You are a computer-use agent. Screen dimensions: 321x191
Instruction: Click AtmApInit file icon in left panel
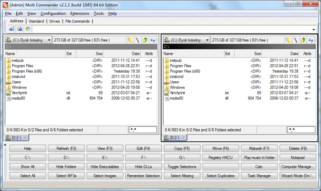point(9,93)
